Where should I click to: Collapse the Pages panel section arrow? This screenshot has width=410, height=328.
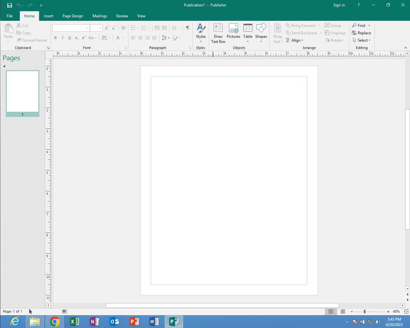pos(4,66)
